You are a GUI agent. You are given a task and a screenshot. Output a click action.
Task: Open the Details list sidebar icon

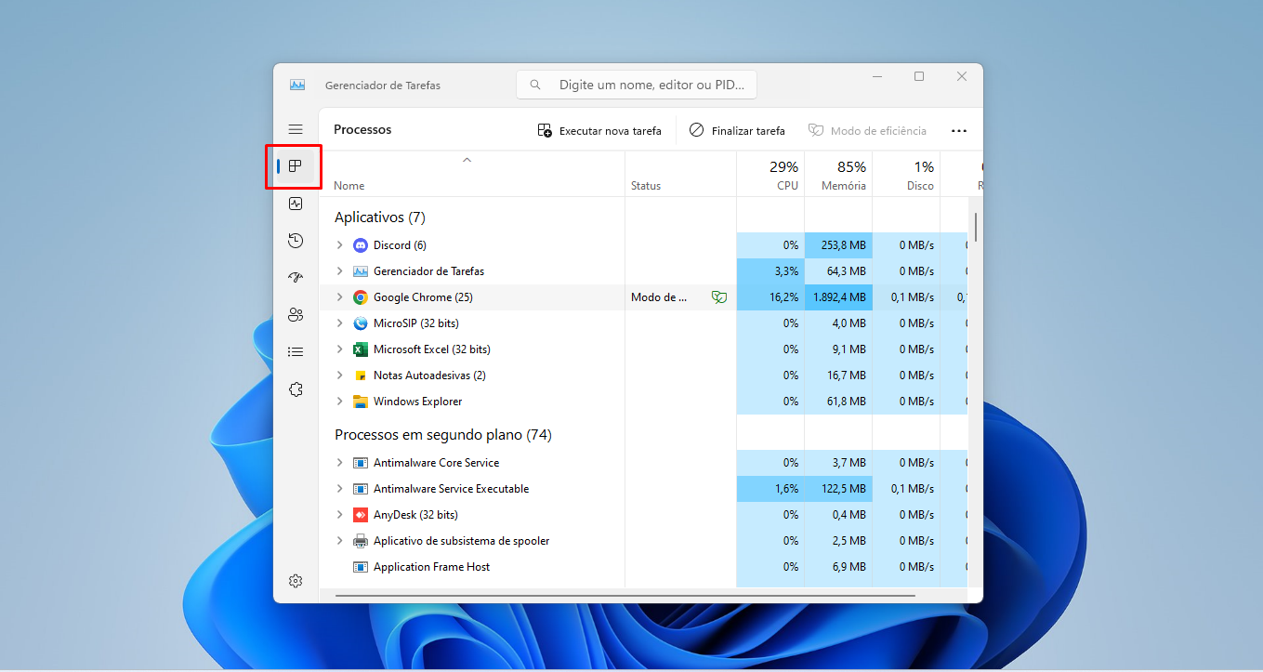pos(296,352)
